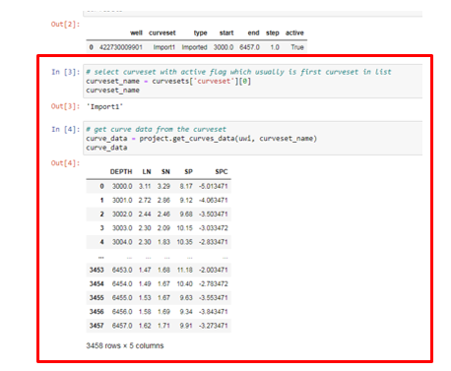Click the In [4] code cell editor
This screenshot has height=371, width=451.
click(x=253, y=138)
